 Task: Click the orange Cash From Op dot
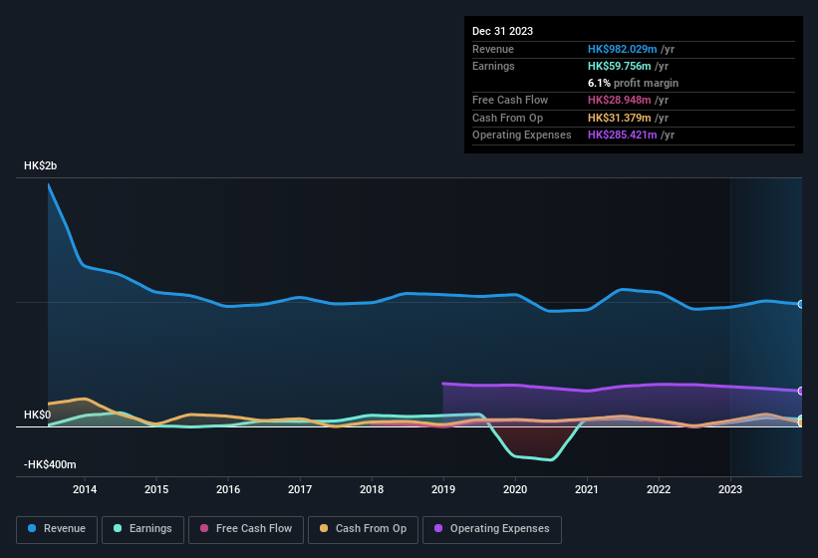324,528
